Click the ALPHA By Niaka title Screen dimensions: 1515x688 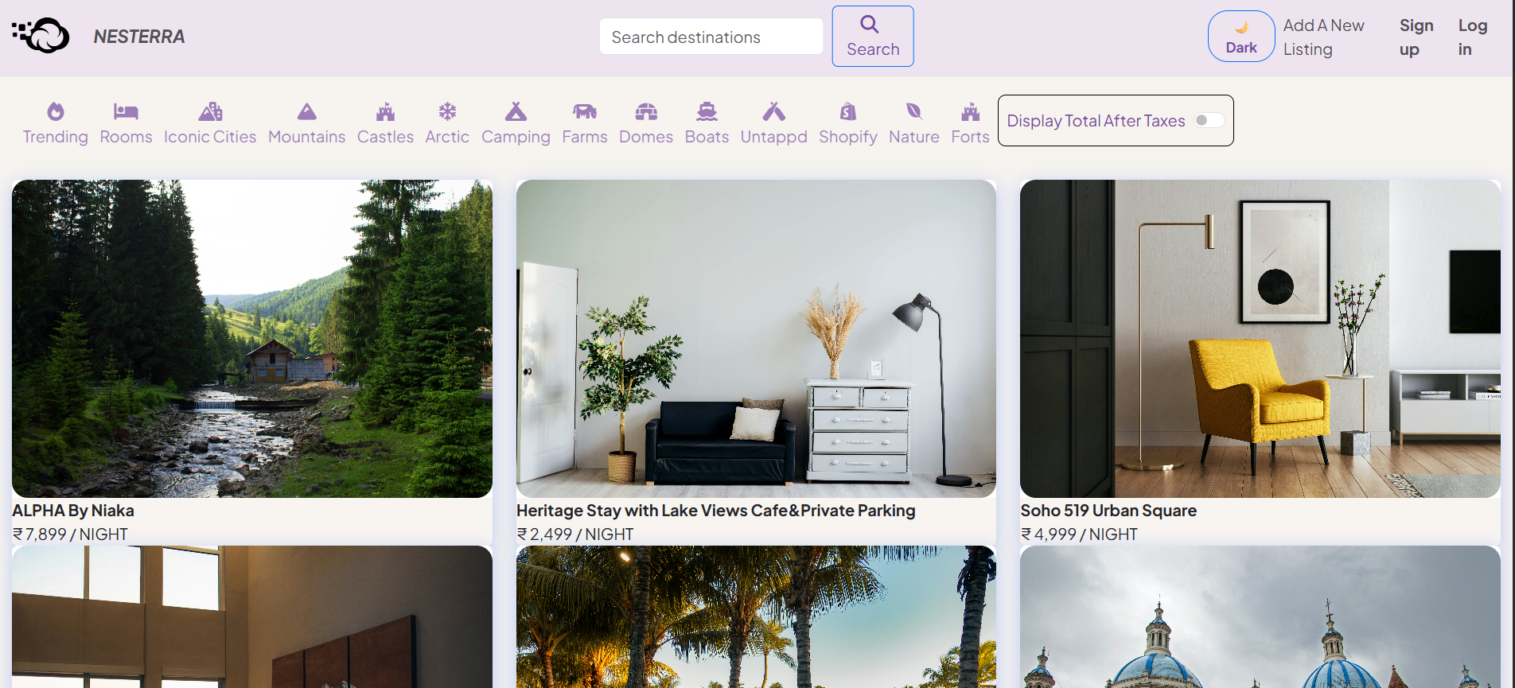coord(73,511)
